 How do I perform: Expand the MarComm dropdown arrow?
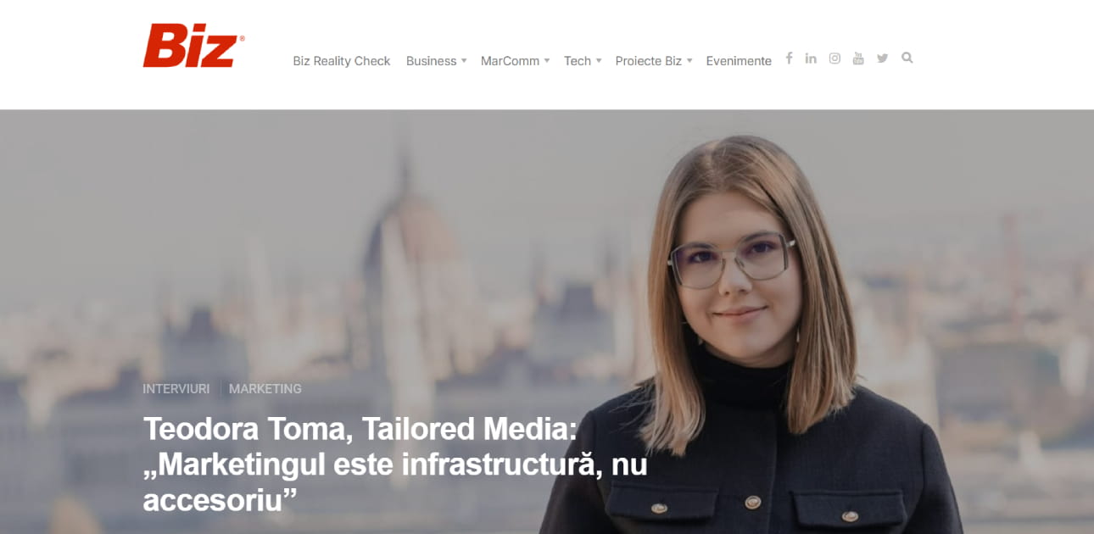pos(547,61)
